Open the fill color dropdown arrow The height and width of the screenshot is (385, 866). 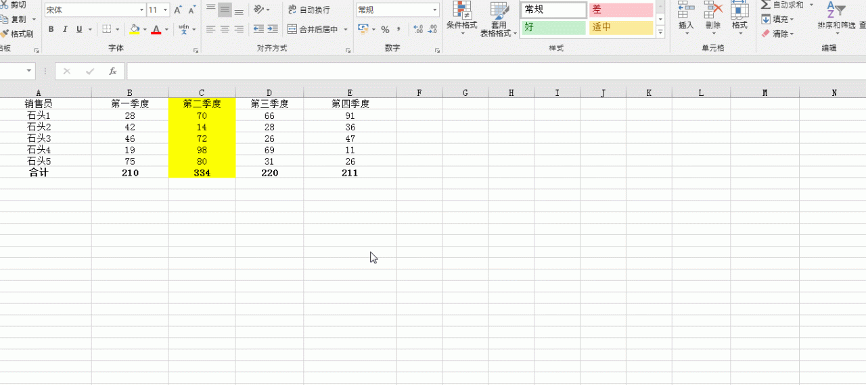145,29
